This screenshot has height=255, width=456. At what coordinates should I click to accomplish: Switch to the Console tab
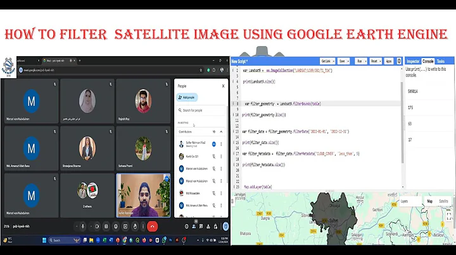pyautogui.click(x=427, y=61)
